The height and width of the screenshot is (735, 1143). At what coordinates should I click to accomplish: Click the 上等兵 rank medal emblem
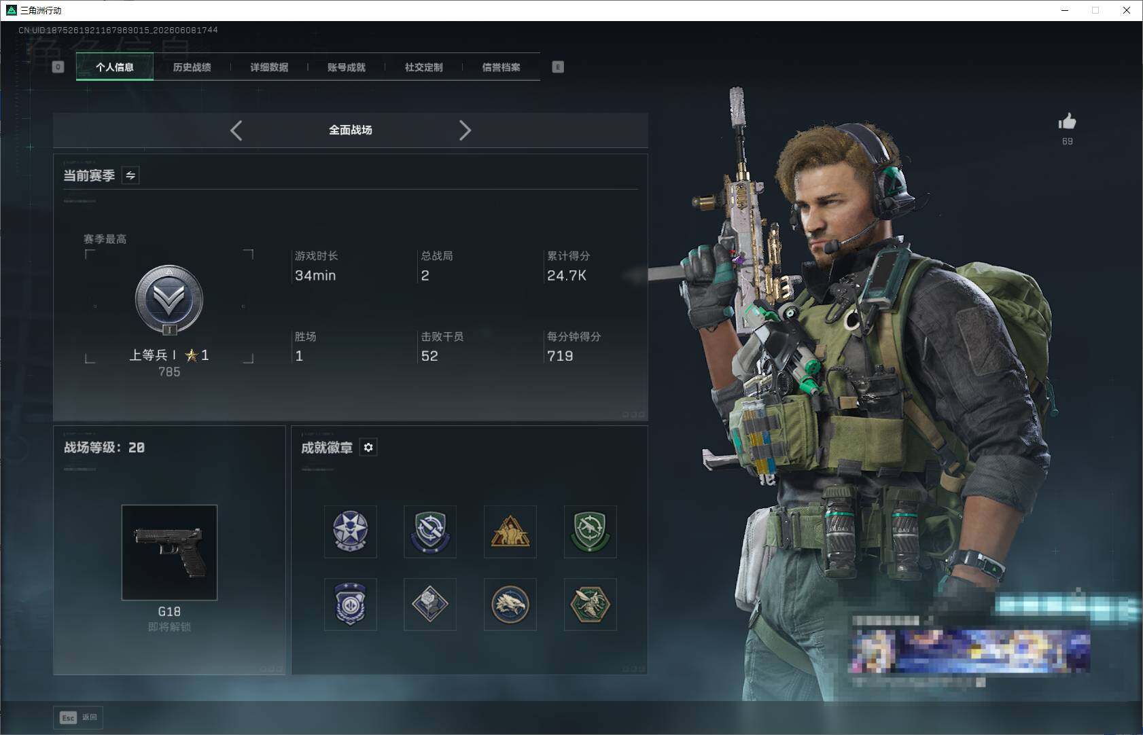[x=169, y=300]
